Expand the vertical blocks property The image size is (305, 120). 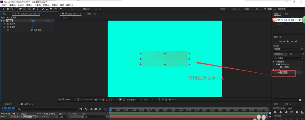(5, 27)
